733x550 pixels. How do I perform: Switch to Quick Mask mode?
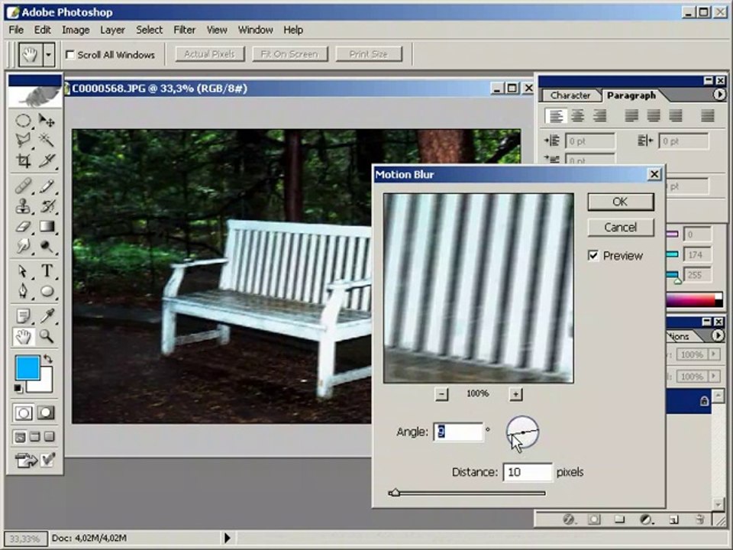click(x=46, y=413)
